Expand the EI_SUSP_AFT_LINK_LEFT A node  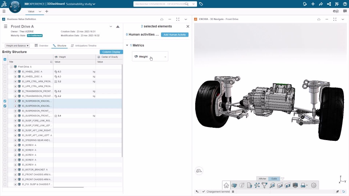pos(15,135)
